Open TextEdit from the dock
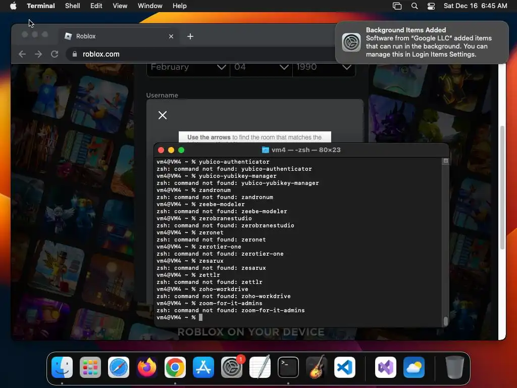This screenshot has width=517, height=388. pyautogui.click(x=260, y=367)
